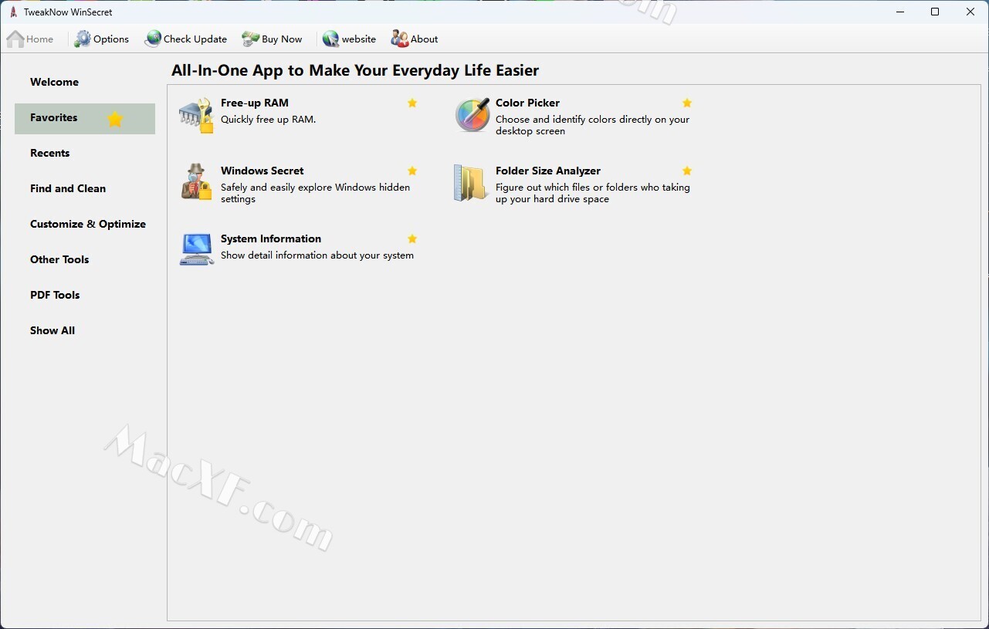The image size is (989, 629).
Task: Click the Buy Now money icon
Action: 250,39
